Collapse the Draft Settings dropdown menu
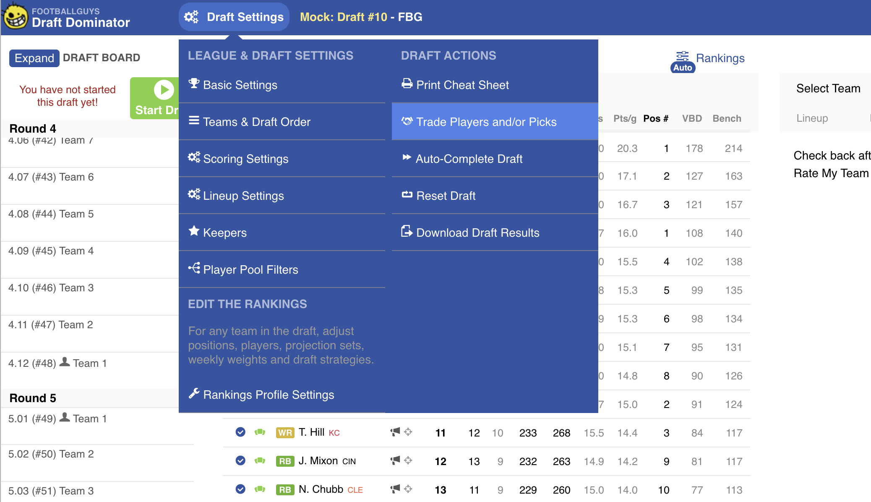The image size is (871, 502). point(234,17)
